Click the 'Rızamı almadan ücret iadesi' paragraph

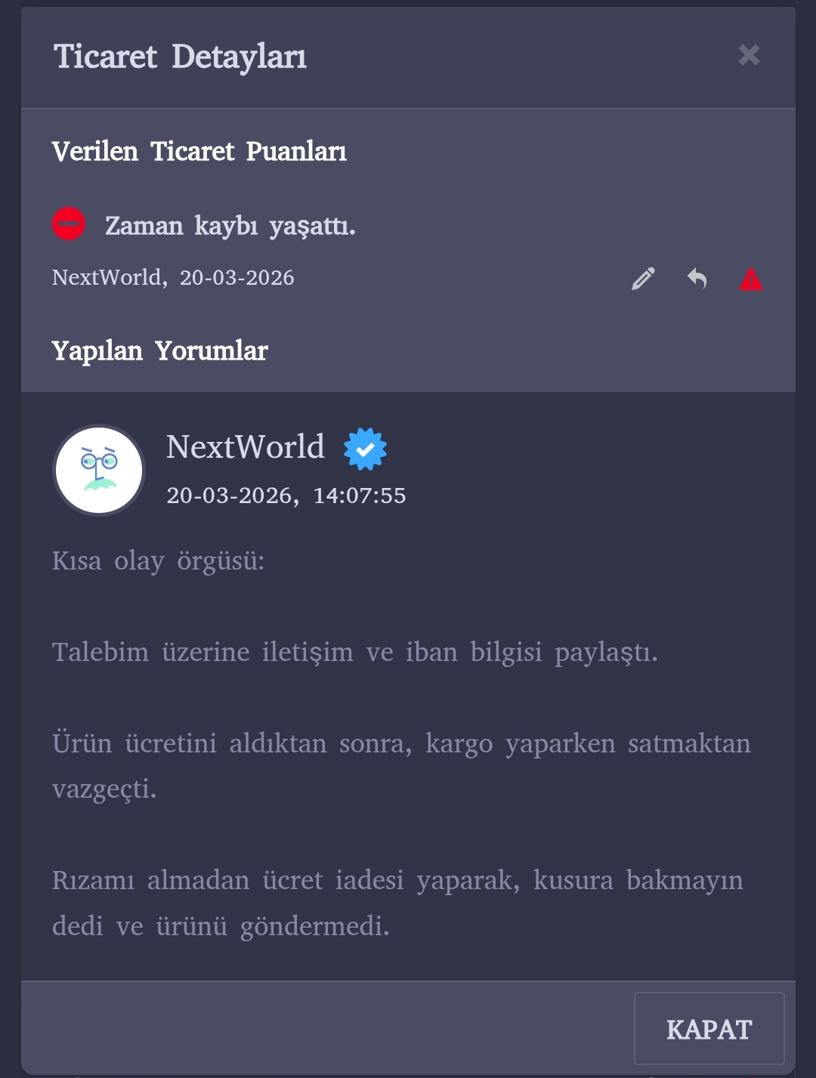click(x=398, y=903)
